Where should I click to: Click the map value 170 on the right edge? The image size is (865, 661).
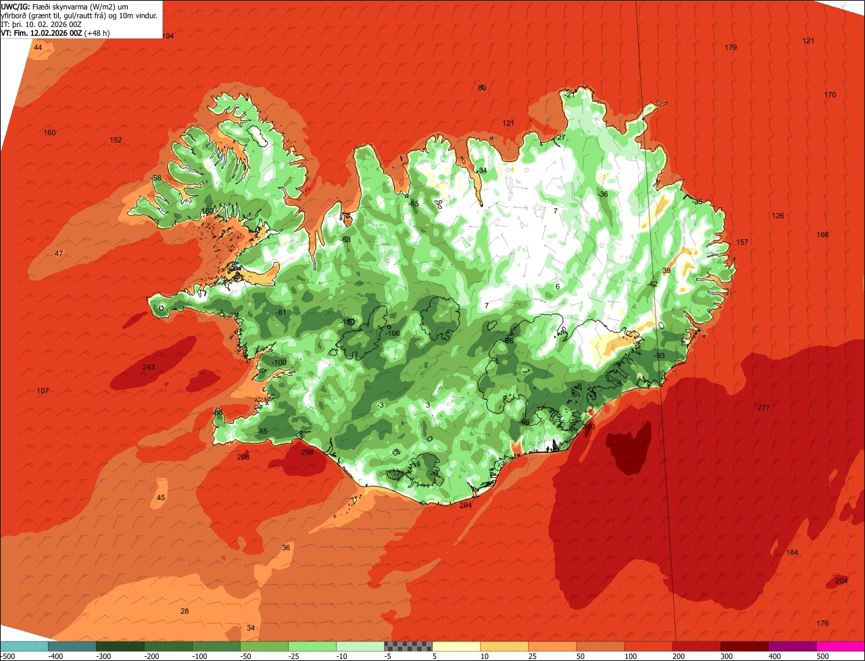(x=830, y=95)
